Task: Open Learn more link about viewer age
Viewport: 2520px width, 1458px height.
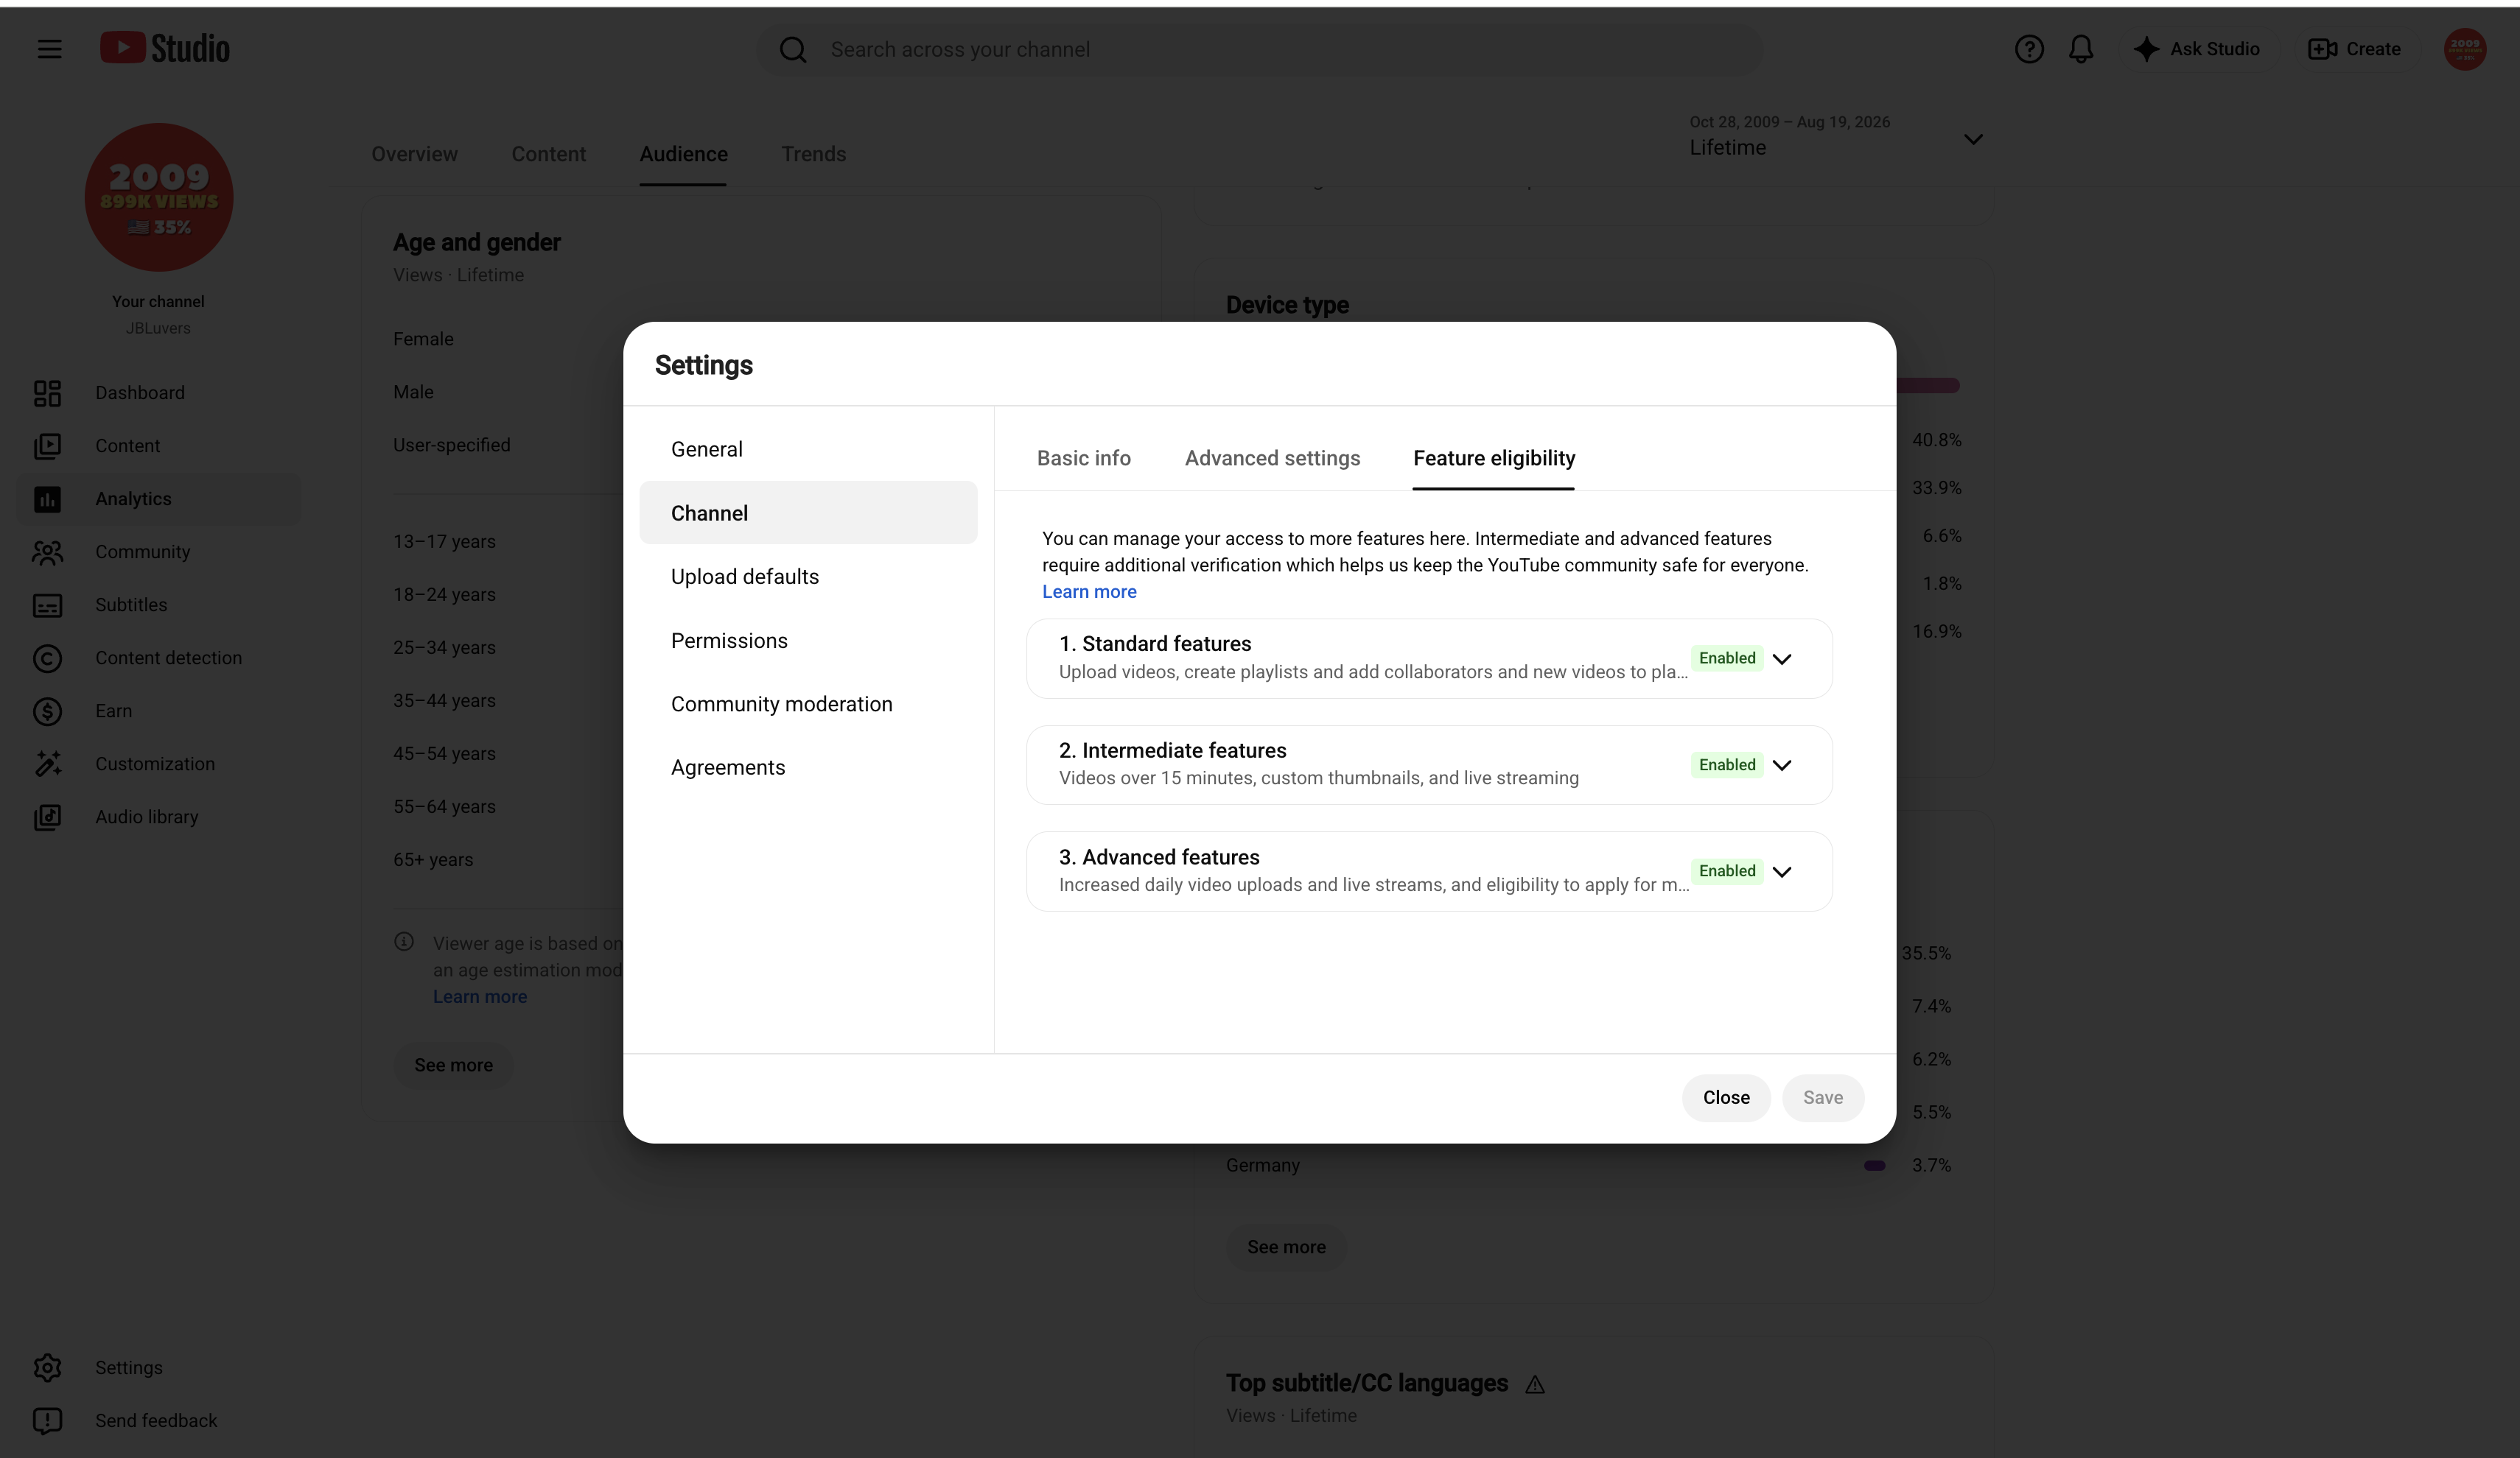Action: [480, 996]
